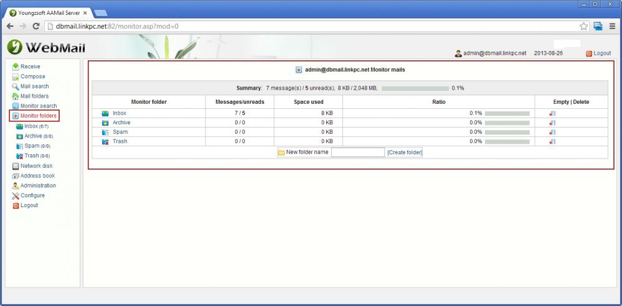
Task: Close the Youngzsoft AAMail Server tab
Action: [85, 13]
